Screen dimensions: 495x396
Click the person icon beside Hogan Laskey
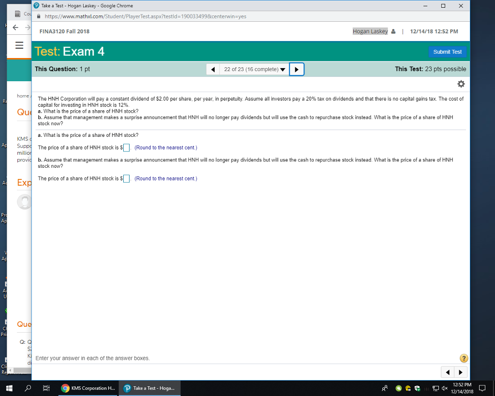(x=393, y=31)
